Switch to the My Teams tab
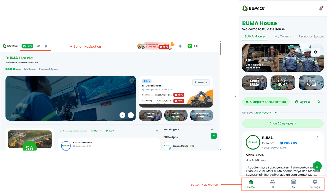The image size is (327, 192). click(x=283, y=36)
